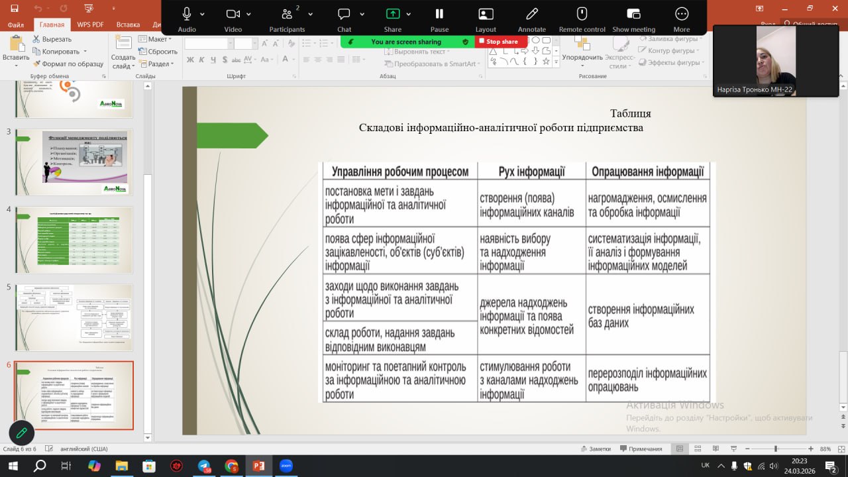848x477 pixels.
Task: Expand the Раздел section dropdown
Action: 160,64
